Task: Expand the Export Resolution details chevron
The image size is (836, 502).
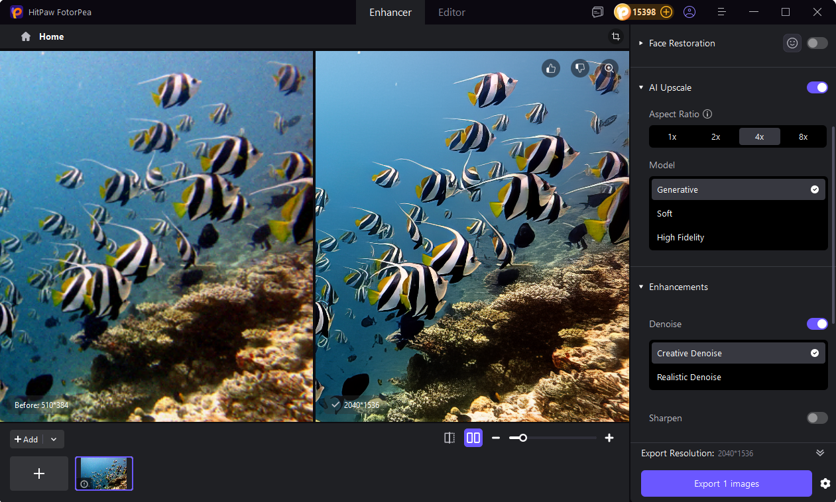Action: coord(820,453)
